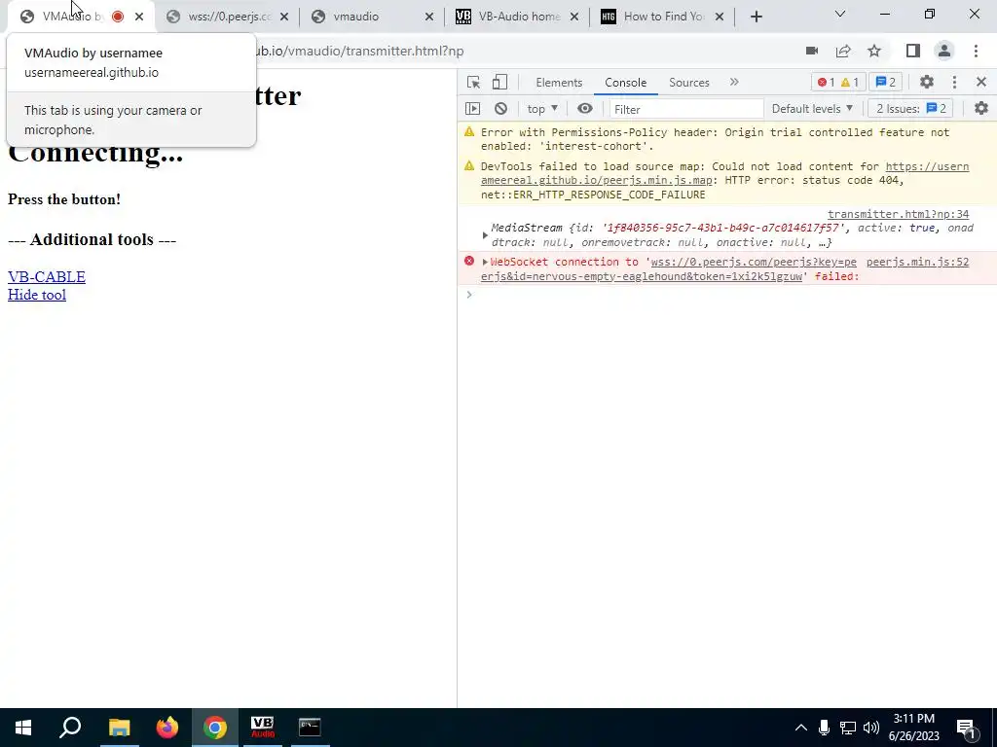Click the red error count badge
This screenshot has height=747, width=997.
(826, 82)
